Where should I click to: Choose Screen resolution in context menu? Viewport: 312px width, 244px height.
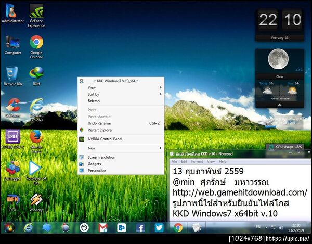tap(121, 157)
